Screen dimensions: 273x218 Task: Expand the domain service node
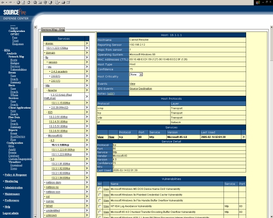coord(44,53)
